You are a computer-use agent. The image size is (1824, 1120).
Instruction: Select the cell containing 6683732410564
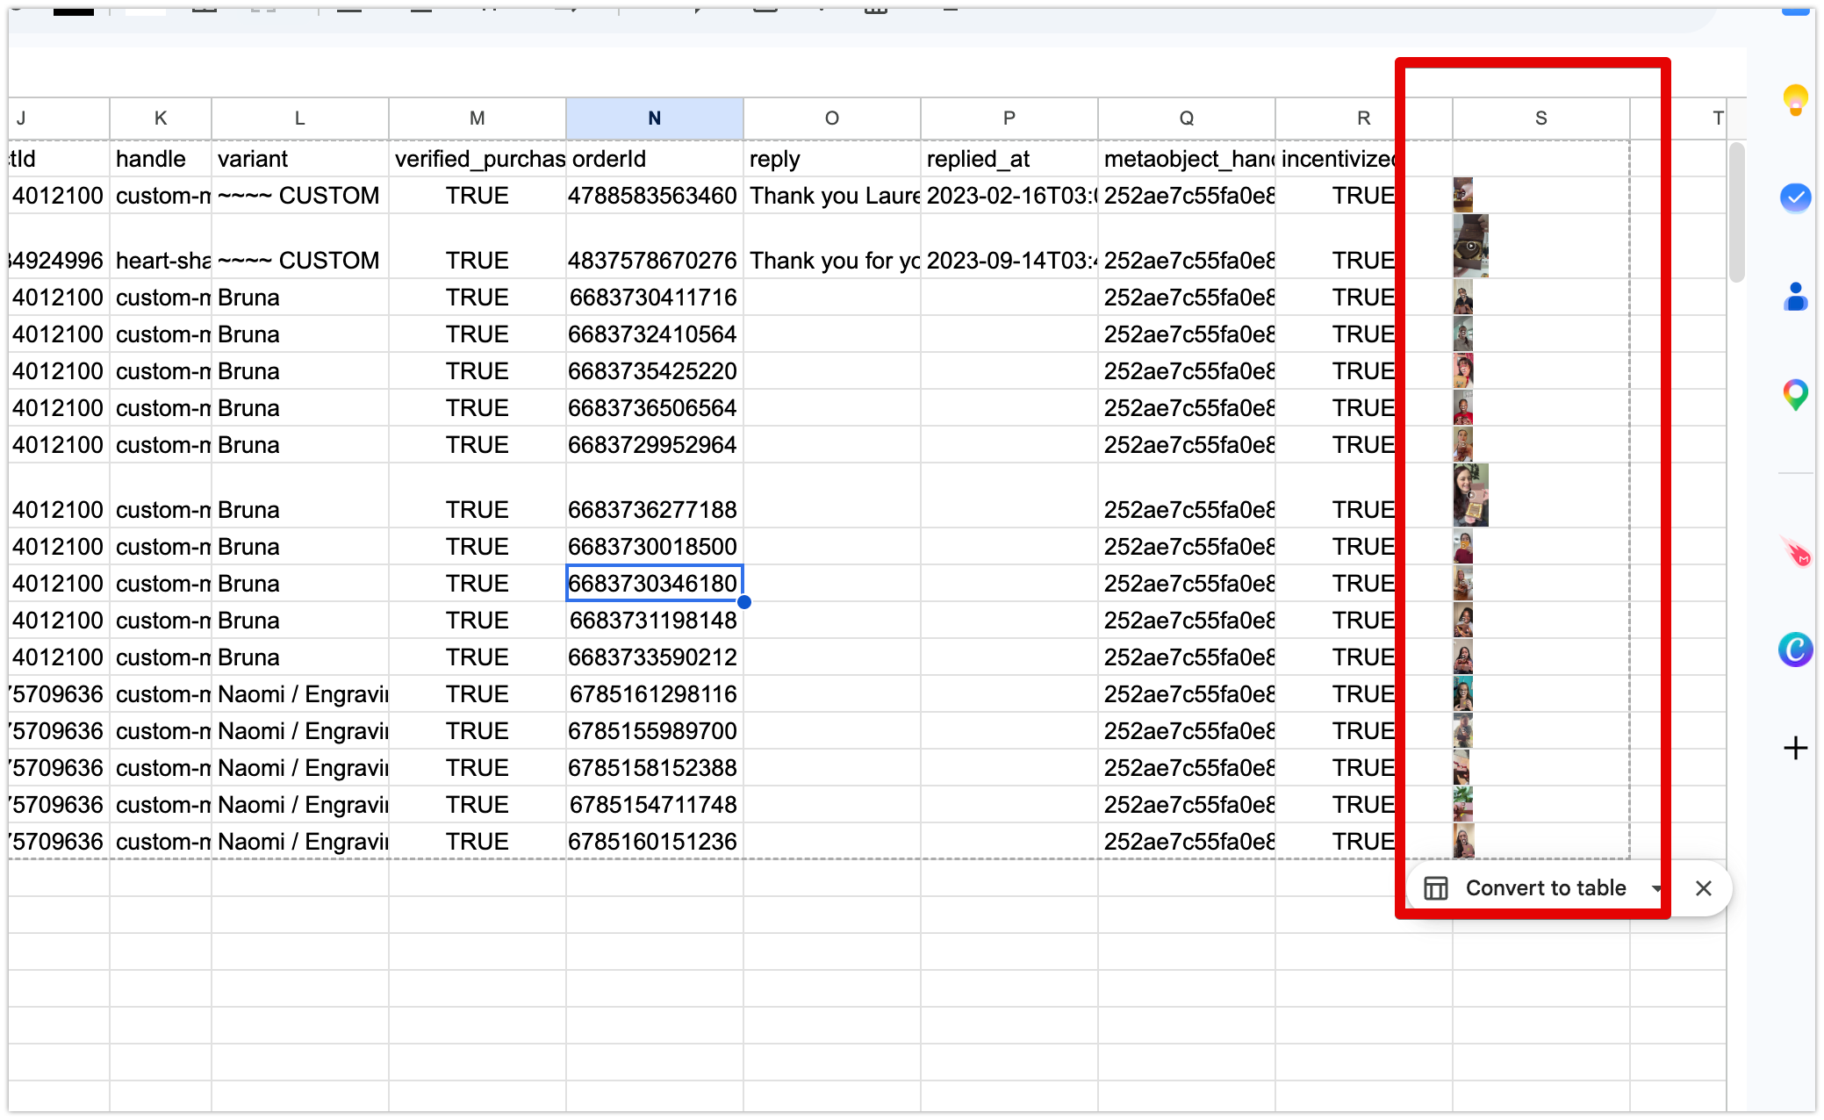coord(654,334)
